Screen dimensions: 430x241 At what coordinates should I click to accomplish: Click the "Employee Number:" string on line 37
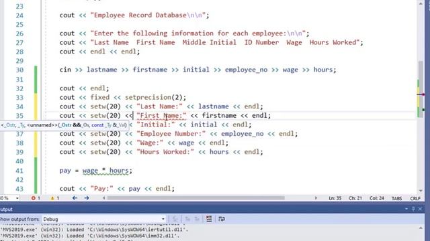click(x=171, y=134)
